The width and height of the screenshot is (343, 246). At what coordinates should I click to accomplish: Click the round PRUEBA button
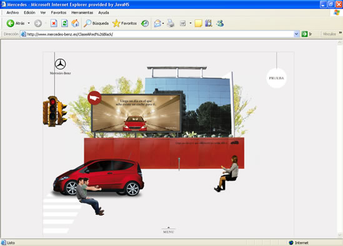coord(276,78)
